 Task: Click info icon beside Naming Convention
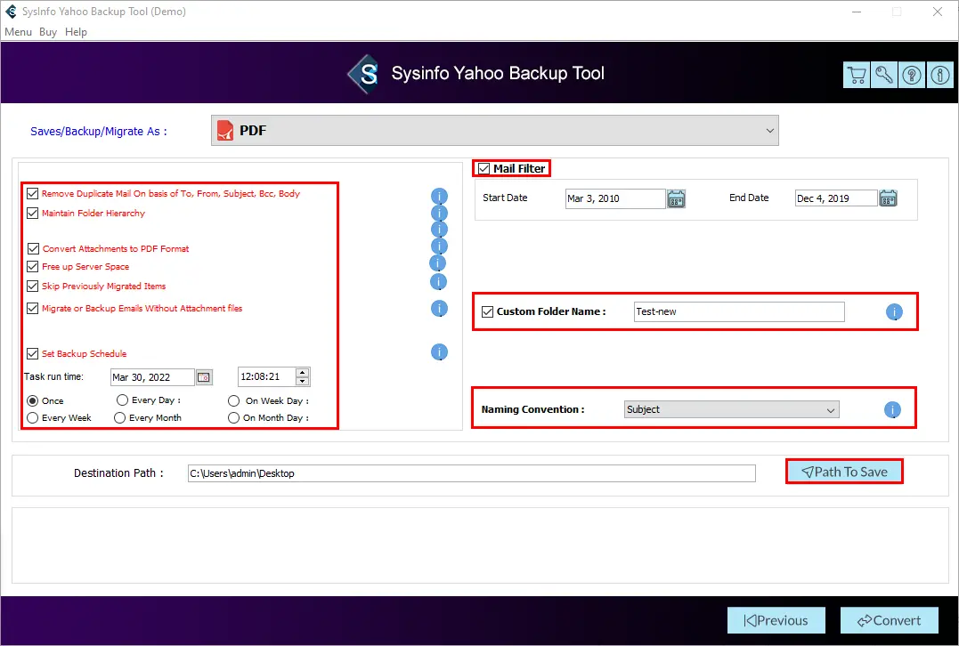click(893, 410)
